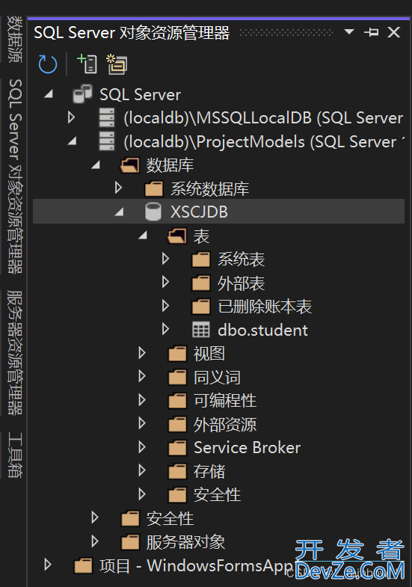Select the 表 label
This screenshot has height=587, width=412.
[x=201, y=236]
